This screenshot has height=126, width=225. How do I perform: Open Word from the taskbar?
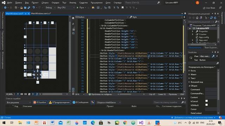pos(52,123)
